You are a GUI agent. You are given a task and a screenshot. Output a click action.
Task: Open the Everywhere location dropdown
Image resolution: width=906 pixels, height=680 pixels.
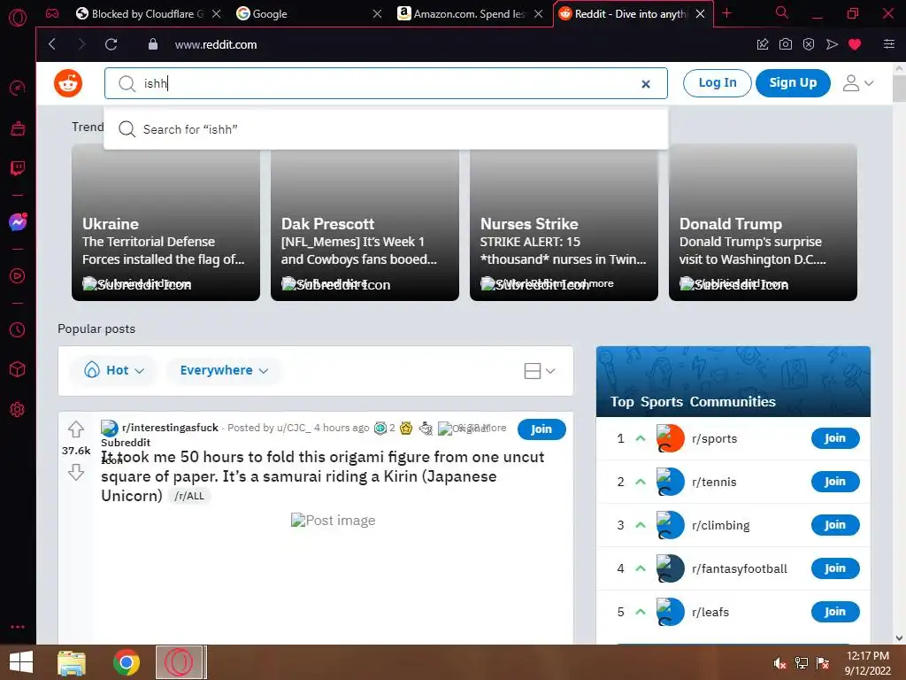pyautogui.click(x=224, y=370)
